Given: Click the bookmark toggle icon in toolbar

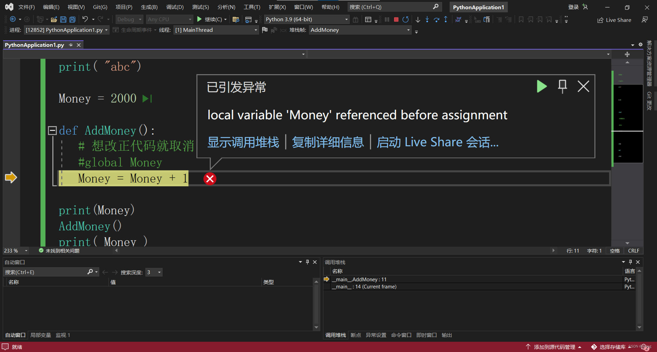Looking at the screenshot, I should [x=521, y=19].
